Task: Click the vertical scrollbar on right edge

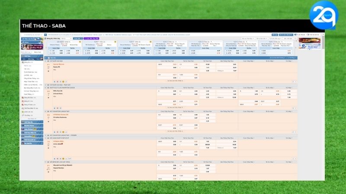Action: (323, 42)
